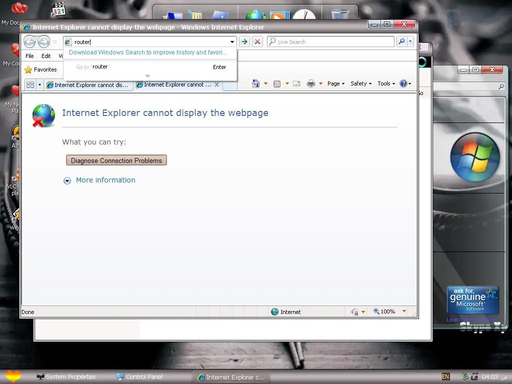Click the Internet security zone indicator
The height and width of the screenshot is (384, 512).
(x=286, y=312)
